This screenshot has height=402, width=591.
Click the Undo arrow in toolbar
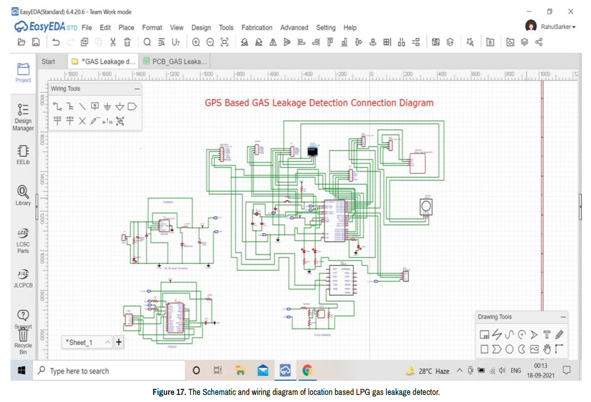point(56,42)
